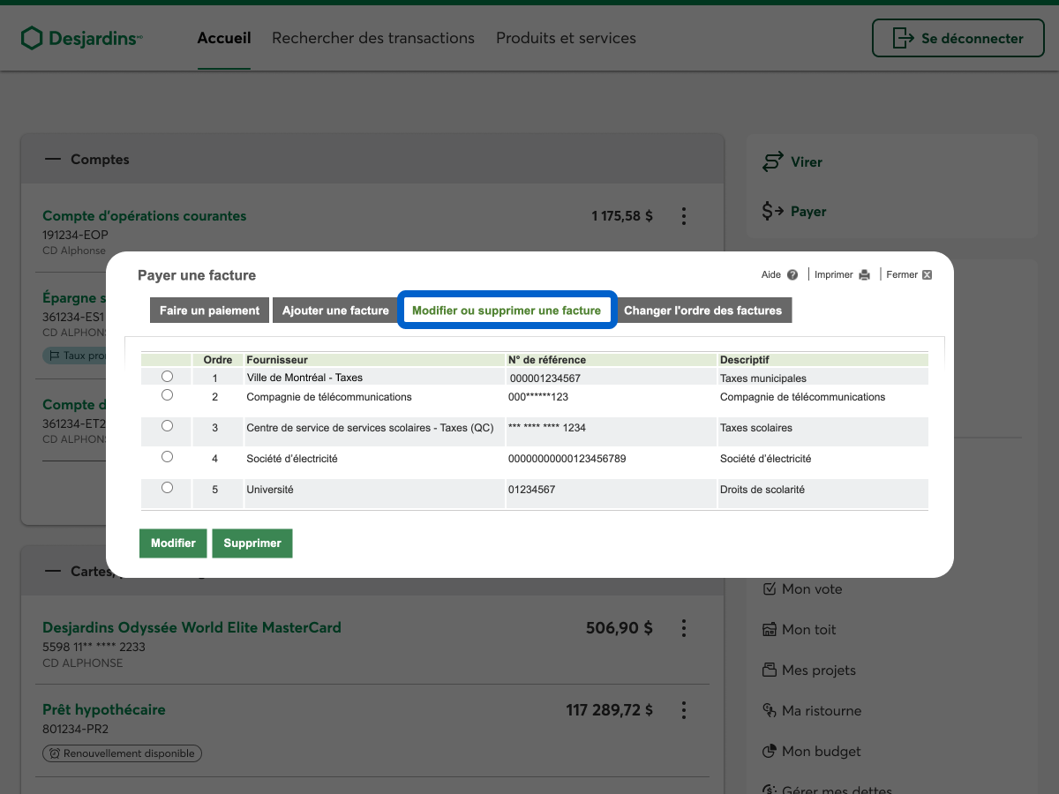This screenshot has width=1059, height=794.
Task: Select the Université radio button
Action: (168, 488)
